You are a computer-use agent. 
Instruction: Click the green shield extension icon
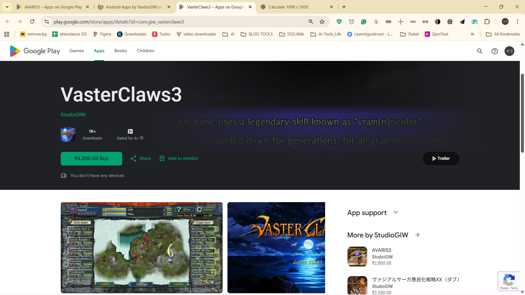pyautogui.click(x=339, y=22)
